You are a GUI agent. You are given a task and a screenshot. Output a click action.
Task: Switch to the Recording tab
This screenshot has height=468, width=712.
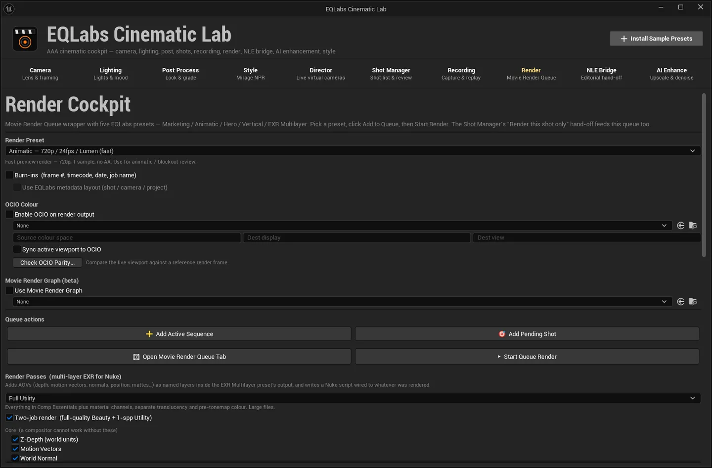(461, 74)
